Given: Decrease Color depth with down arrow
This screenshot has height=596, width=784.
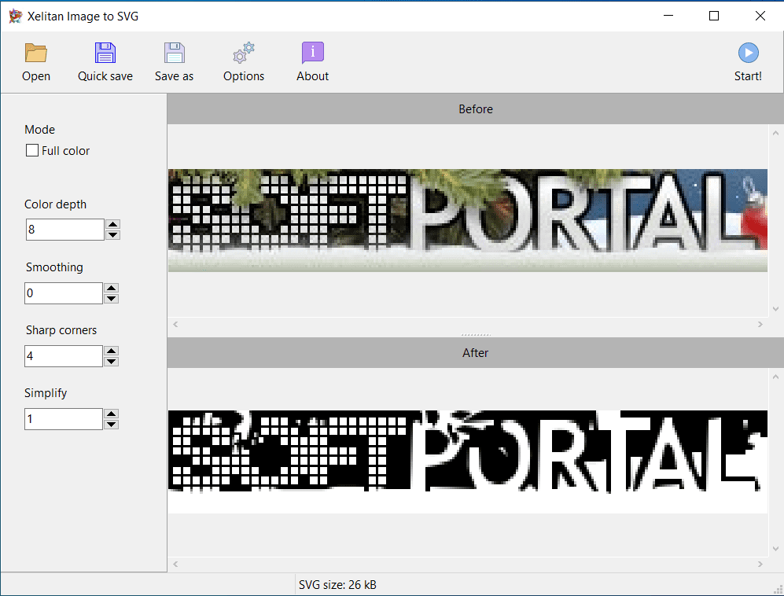Looking at the screenshot, I should 113,234.
